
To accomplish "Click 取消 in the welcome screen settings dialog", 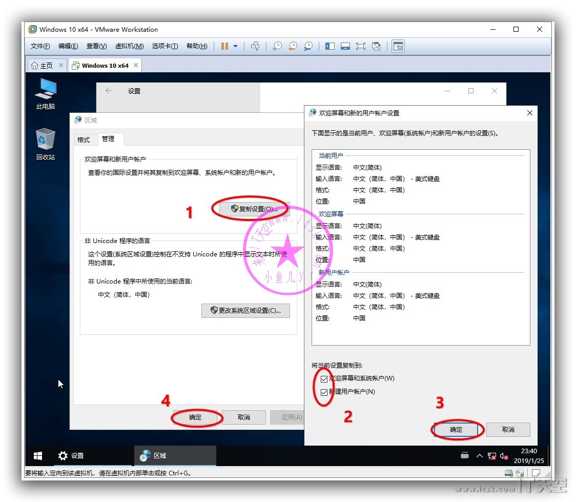I will click(x=508, y=430).
